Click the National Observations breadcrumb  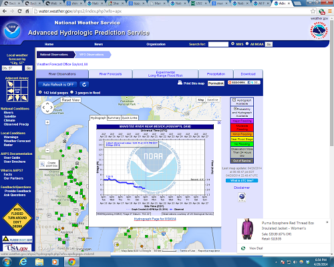click(x=55, y=55)
